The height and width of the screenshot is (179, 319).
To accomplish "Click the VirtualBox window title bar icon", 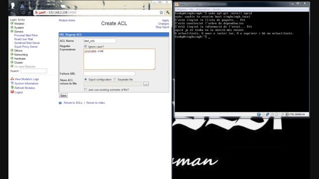I will [177, 4].
